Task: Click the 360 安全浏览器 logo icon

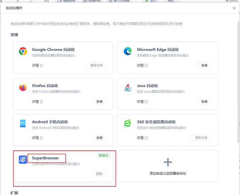Action: click(128, 123)
